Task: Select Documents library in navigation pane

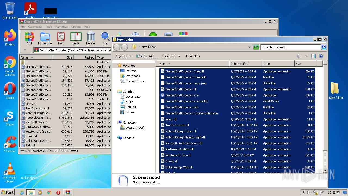Action: coord(133,97)
